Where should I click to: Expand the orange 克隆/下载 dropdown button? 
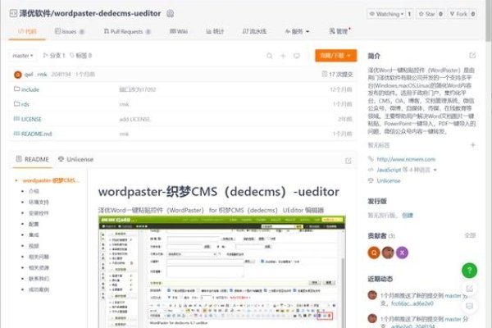point(336,56)
